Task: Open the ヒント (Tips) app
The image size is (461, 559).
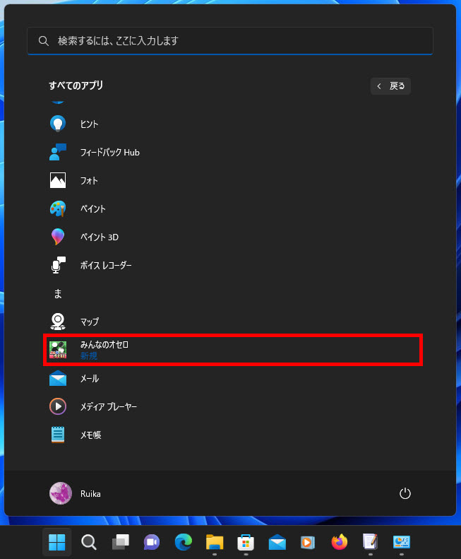Action: (x=89, y=124)
